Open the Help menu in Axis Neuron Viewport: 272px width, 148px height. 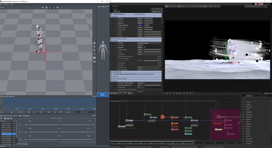(12, 4)
